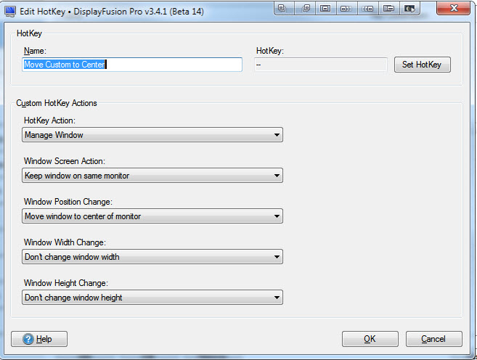Open the Window Height Change dropdown
The height and width of the screenshot is (360, 477).
point(152,298)
